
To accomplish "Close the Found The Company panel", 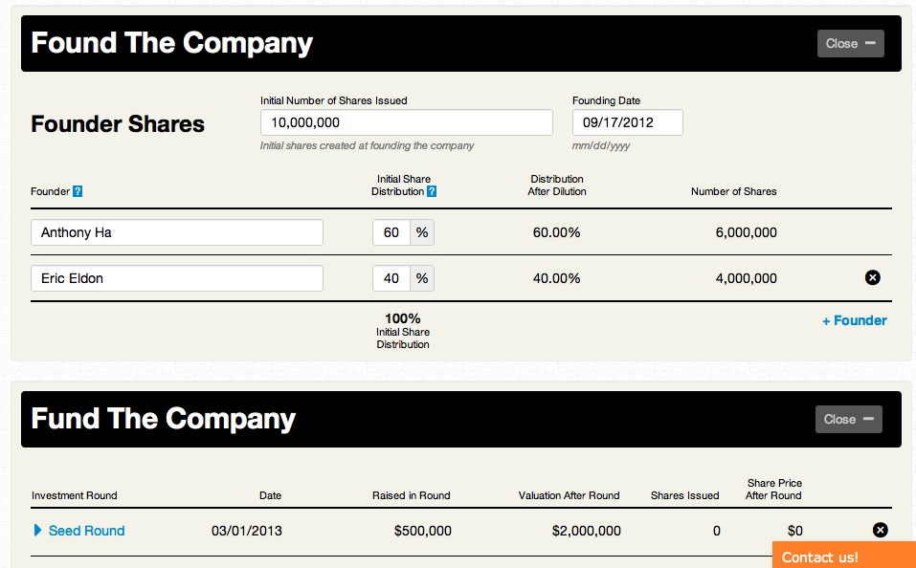I will tap(850, 43).
